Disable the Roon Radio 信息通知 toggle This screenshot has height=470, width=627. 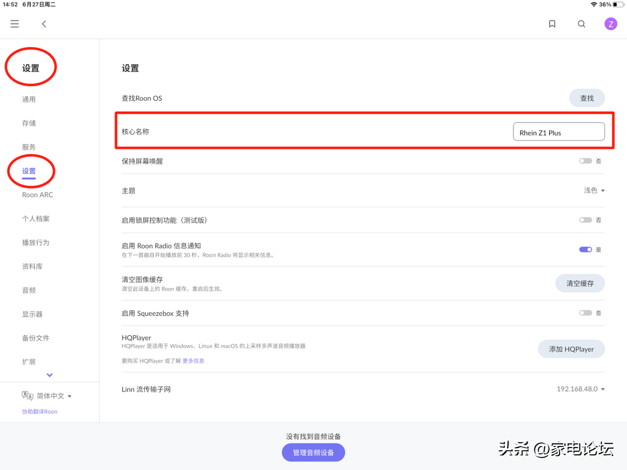585,249
